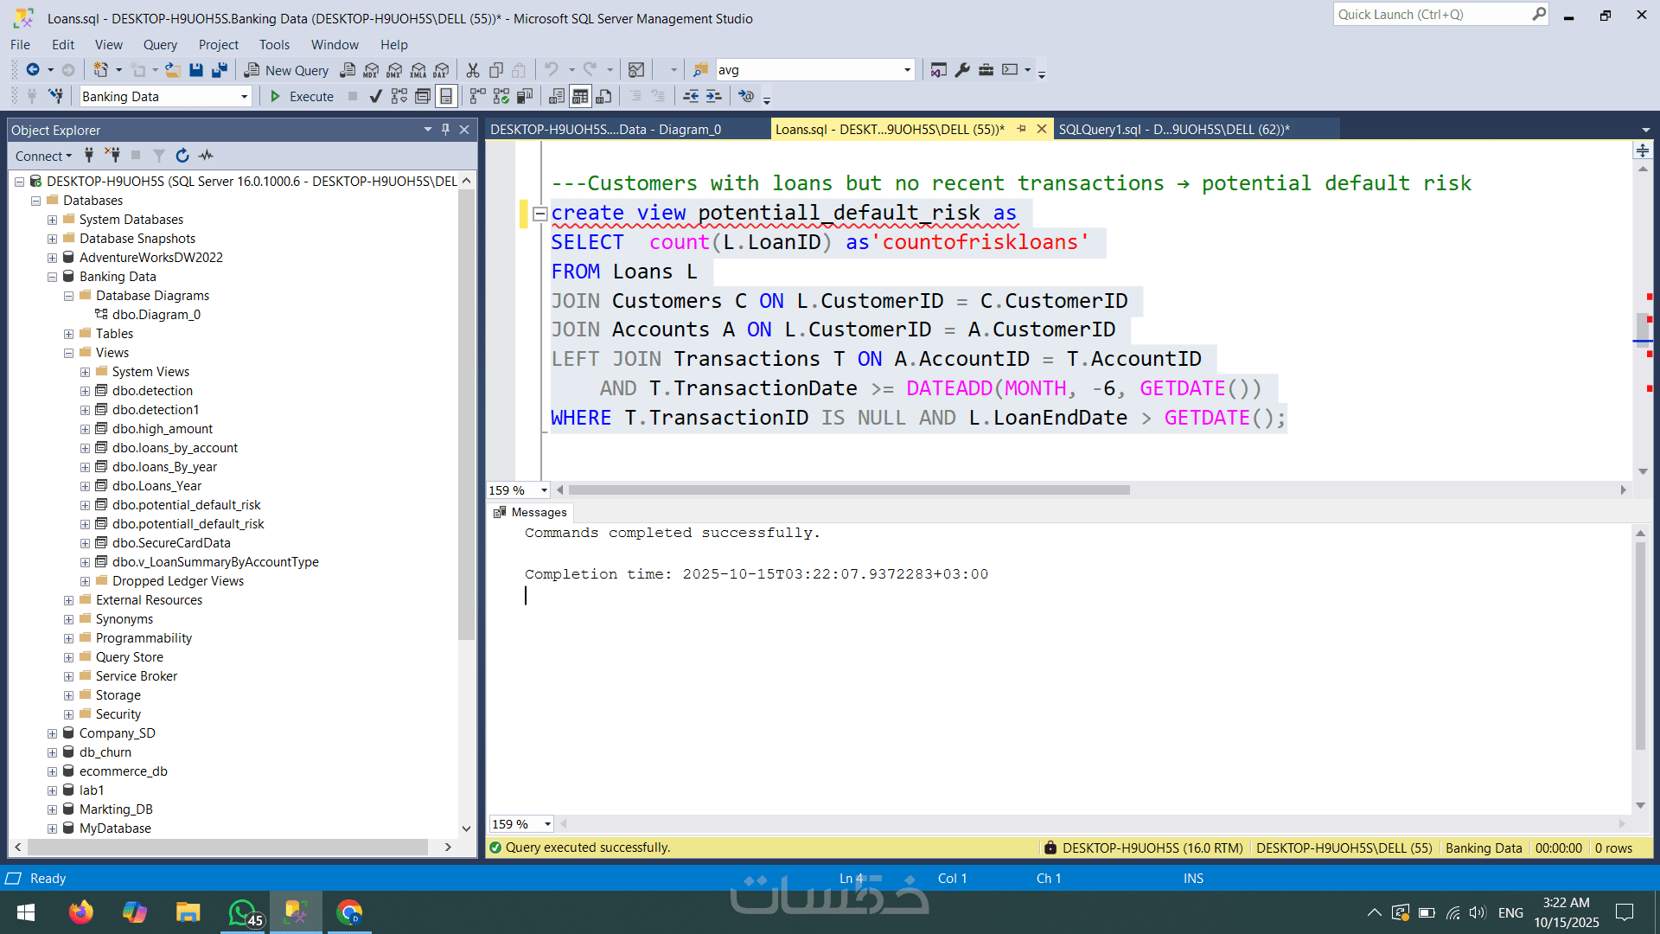Viewport: 1660px width, 934px height.
Task: Collapse the Views folder
Action: [68, 353]
